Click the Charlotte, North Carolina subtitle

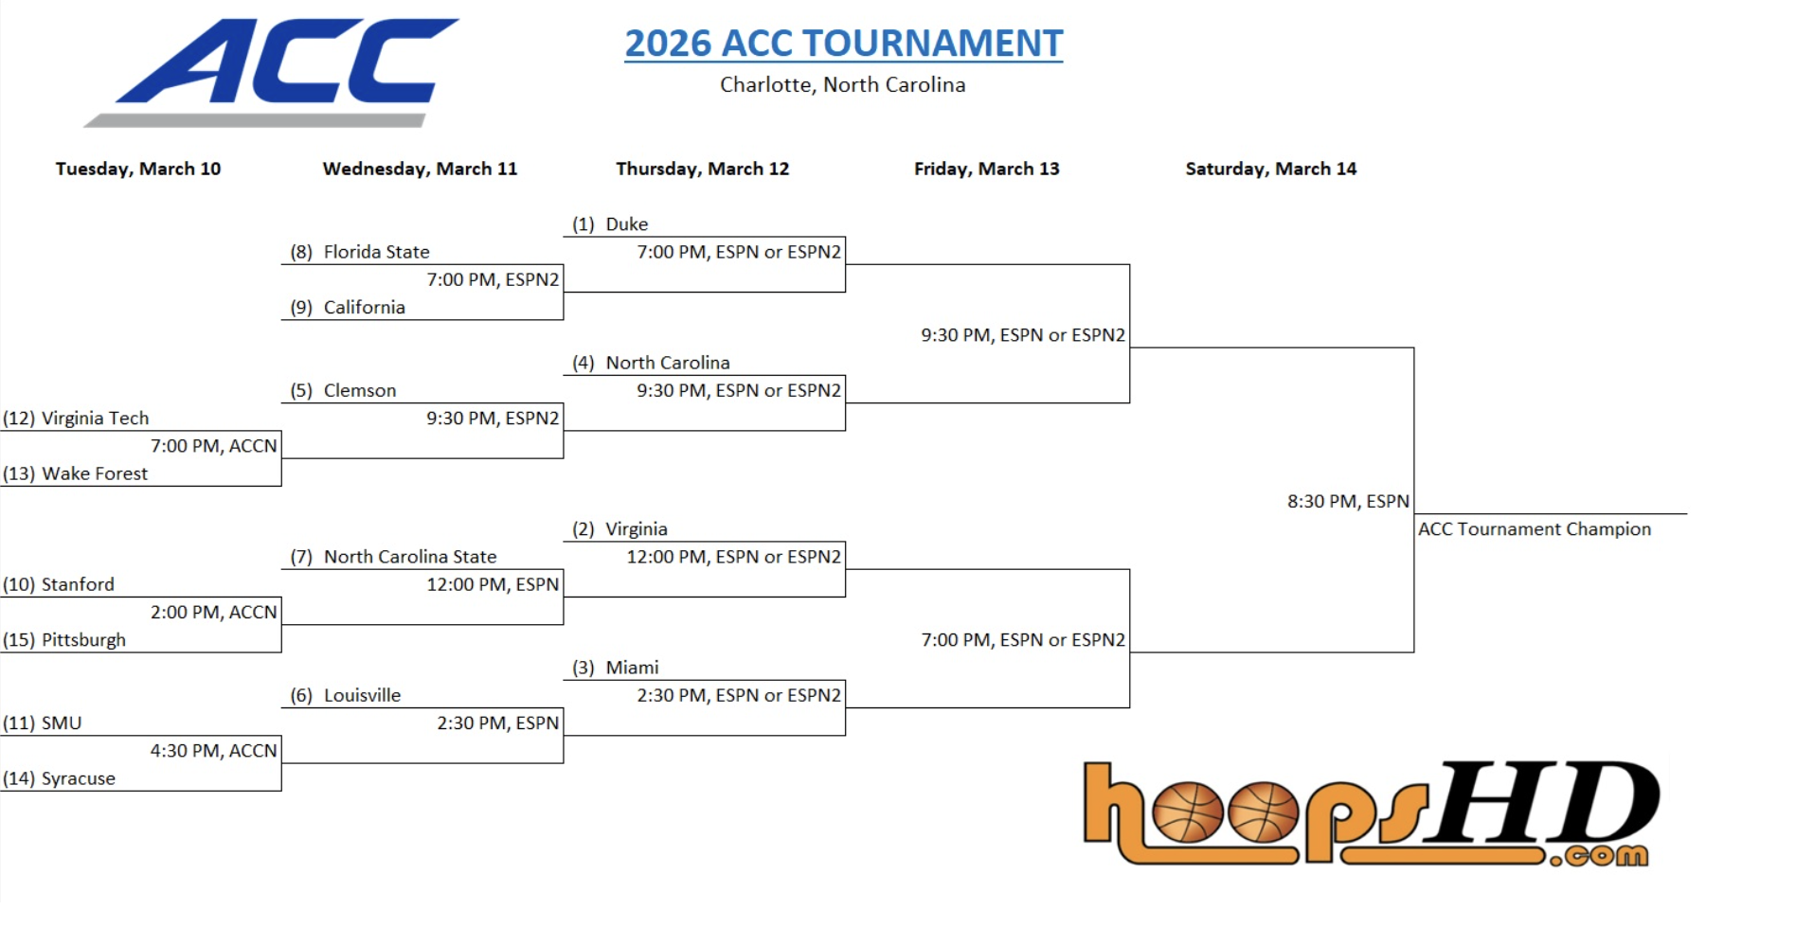pyautogui.click(x=842, y=85)
